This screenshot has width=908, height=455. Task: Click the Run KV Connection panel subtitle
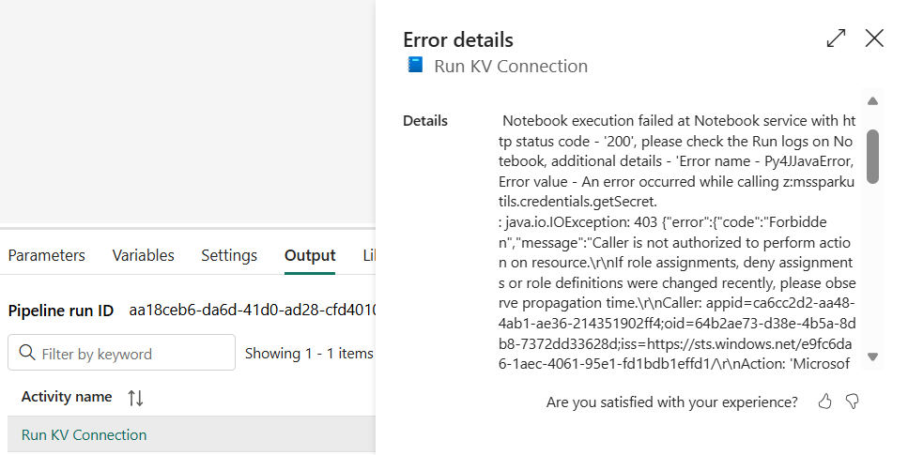tap(510, 66)
